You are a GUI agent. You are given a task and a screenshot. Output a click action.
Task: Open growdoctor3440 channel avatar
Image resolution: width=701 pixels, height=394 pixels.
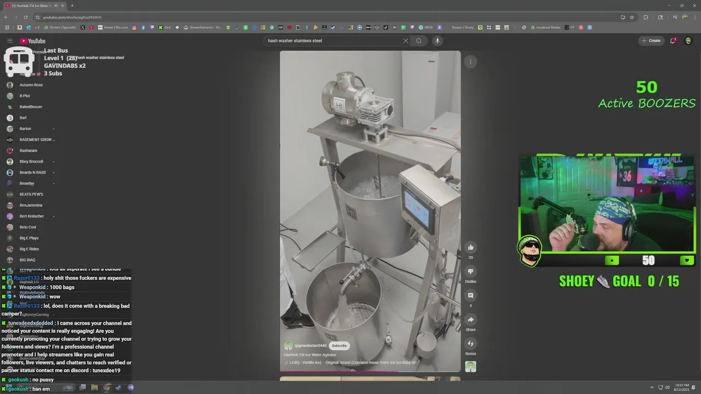click(x=288, y=346)
